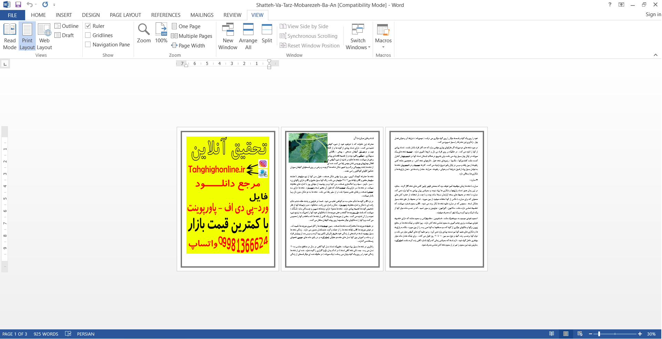
Task: Click the 925 WORDS count
Action: click(x=46, y=334)
